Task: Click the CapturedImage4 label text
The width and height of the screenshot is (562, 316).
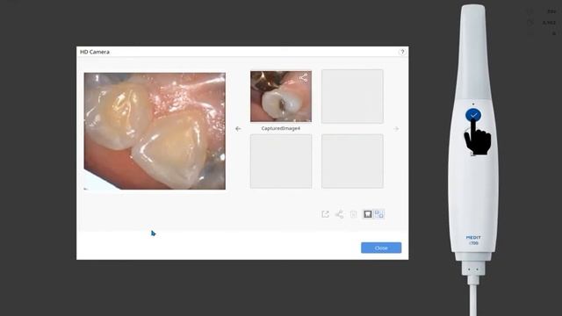Action: coord(281,128)
